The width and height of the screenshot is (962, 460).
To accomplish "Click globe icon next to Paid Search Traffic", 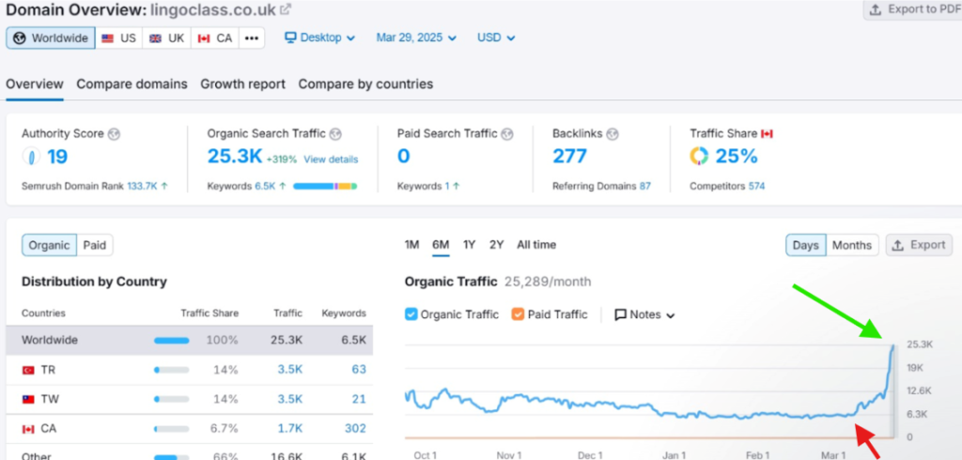I will click(x=506, y=133).
